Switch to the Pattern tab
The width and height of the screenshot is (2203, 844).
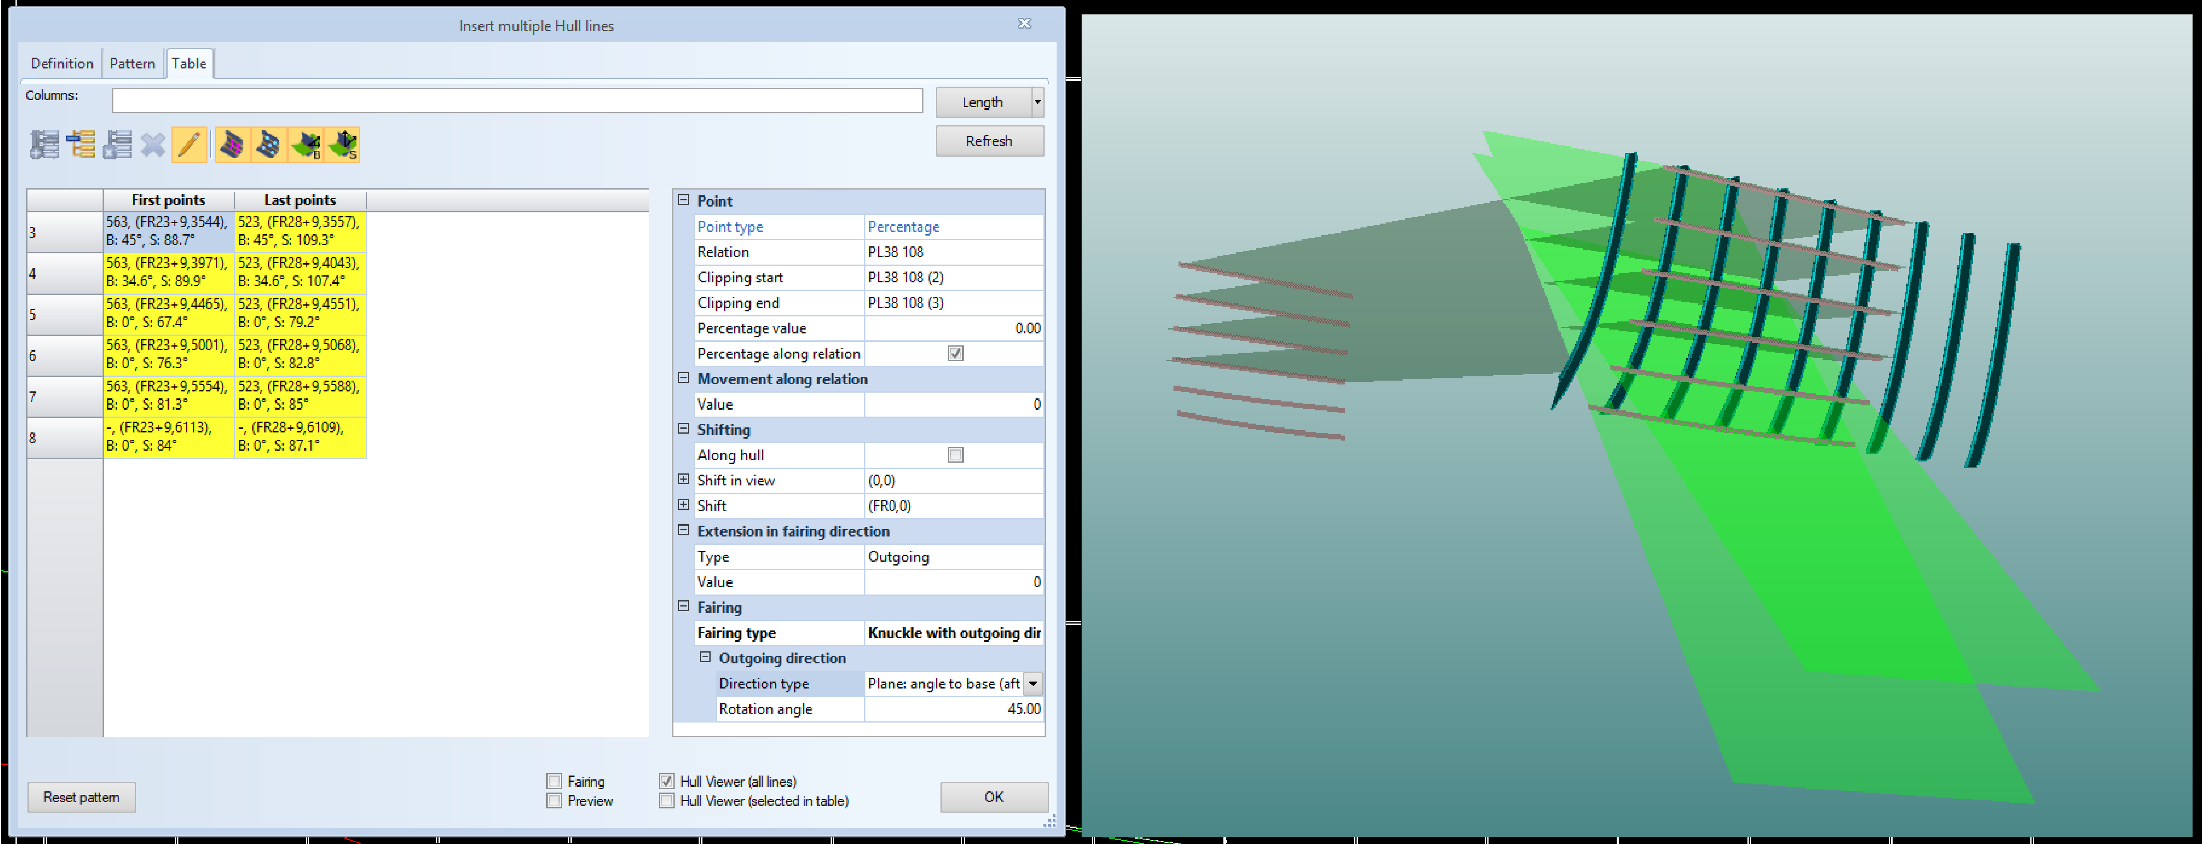[132, 63]
